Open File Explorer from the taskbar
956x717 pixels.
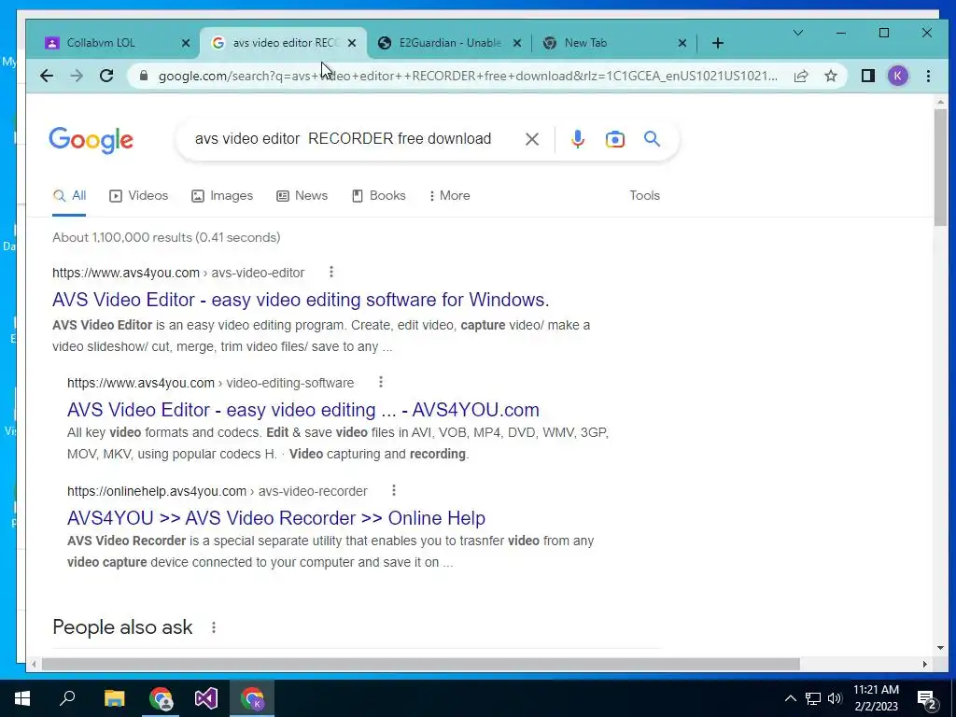click(x=114, y=698)
